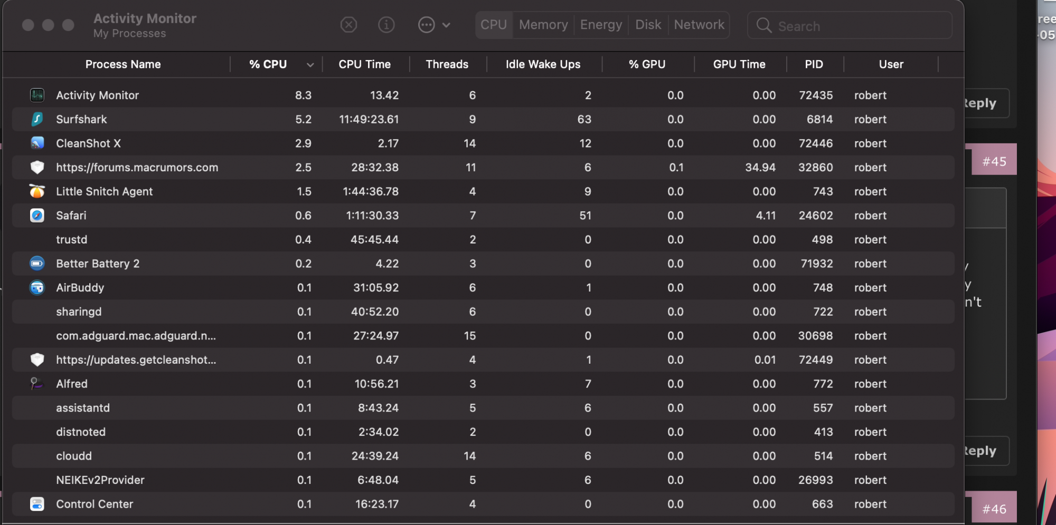Image resolution: width=1056 pixels, height=525 pixels.
Task: Click the Control Center process icon
Action: 37,504
